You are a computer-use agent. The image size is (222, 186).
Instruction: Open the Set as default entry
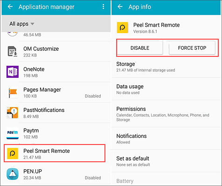point(166,161)
